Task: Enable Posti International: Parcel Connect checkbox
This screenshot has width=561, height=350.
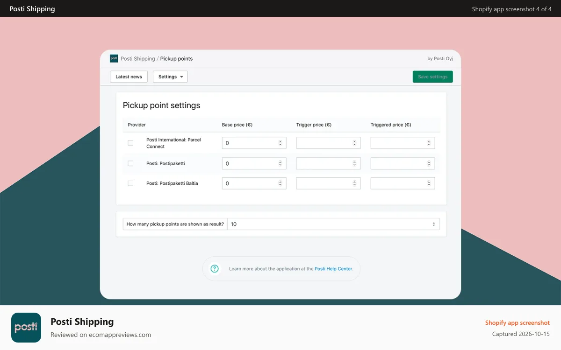Action: pos(130,143)
